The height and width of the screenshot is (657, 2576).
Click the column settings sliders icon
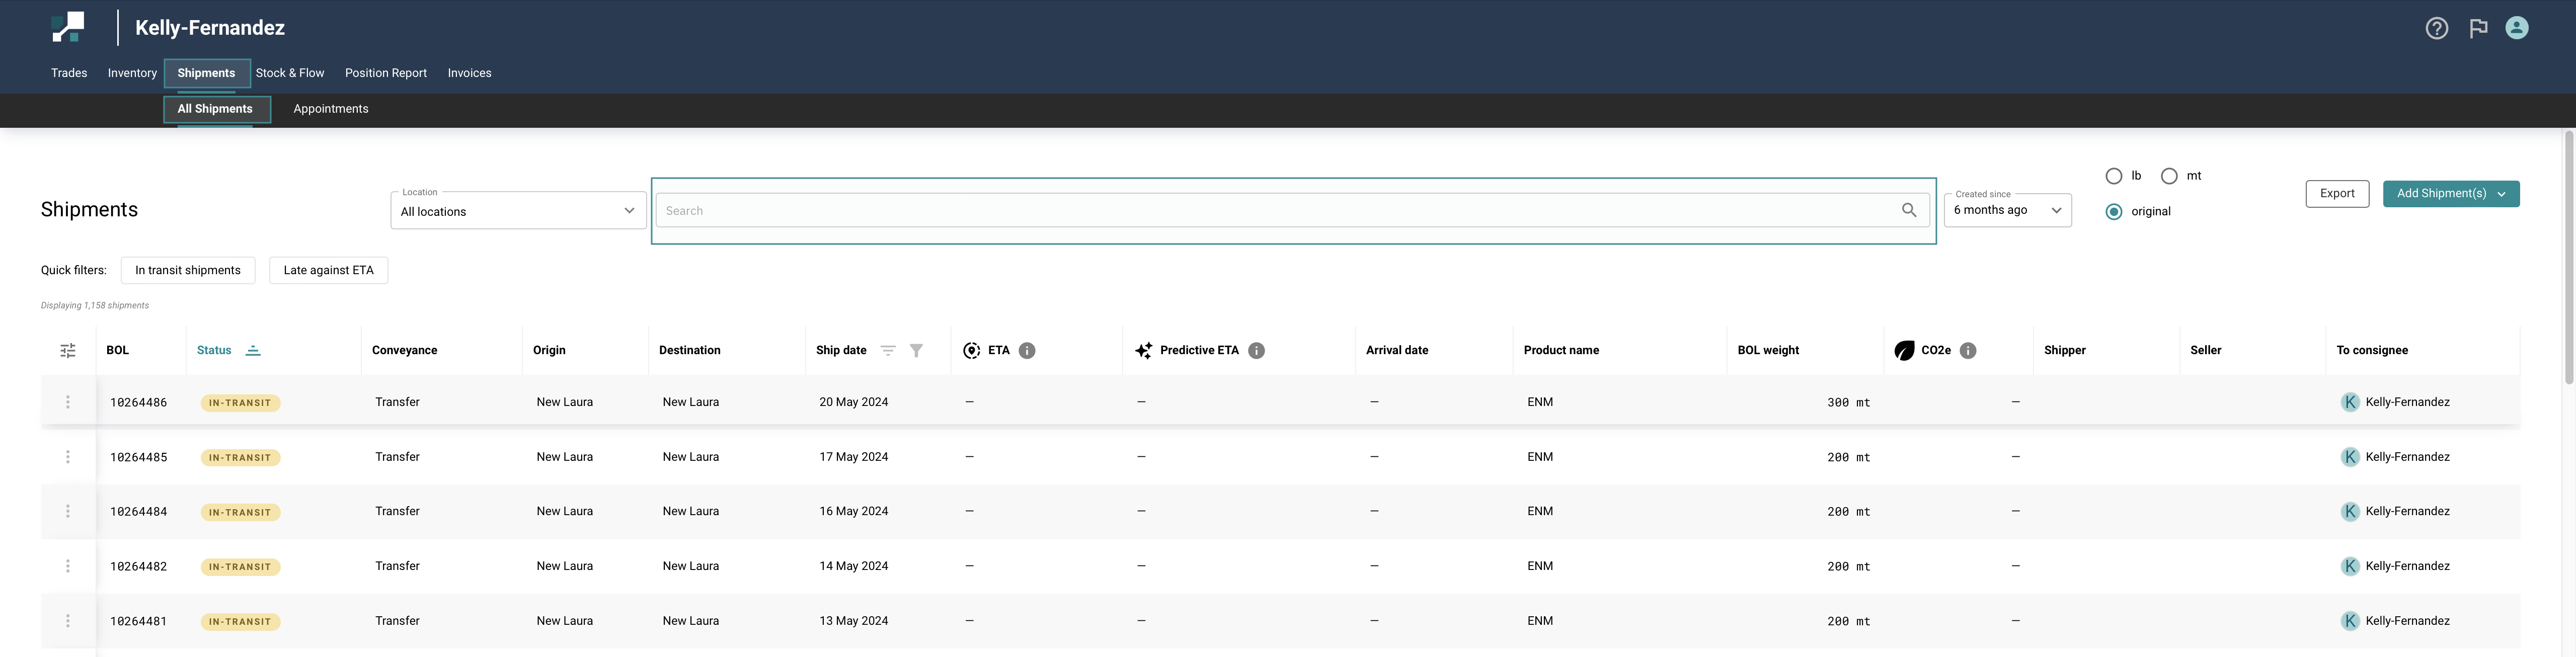[68, 350]
